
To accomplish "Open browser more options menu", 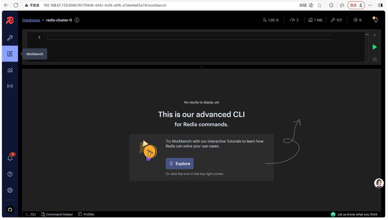I will click(x=370, y=5).
